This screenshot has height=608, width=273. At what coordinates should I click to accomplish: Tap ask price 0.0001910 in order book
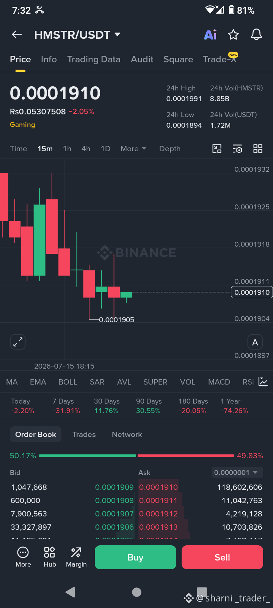click(158, 487)
